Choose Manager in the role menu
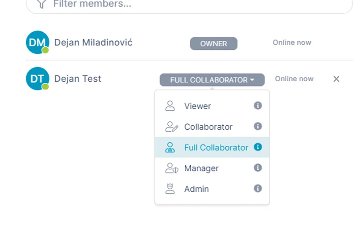Image resolution: width=364 pixels, height=242 pixels. tap(201, 168)
